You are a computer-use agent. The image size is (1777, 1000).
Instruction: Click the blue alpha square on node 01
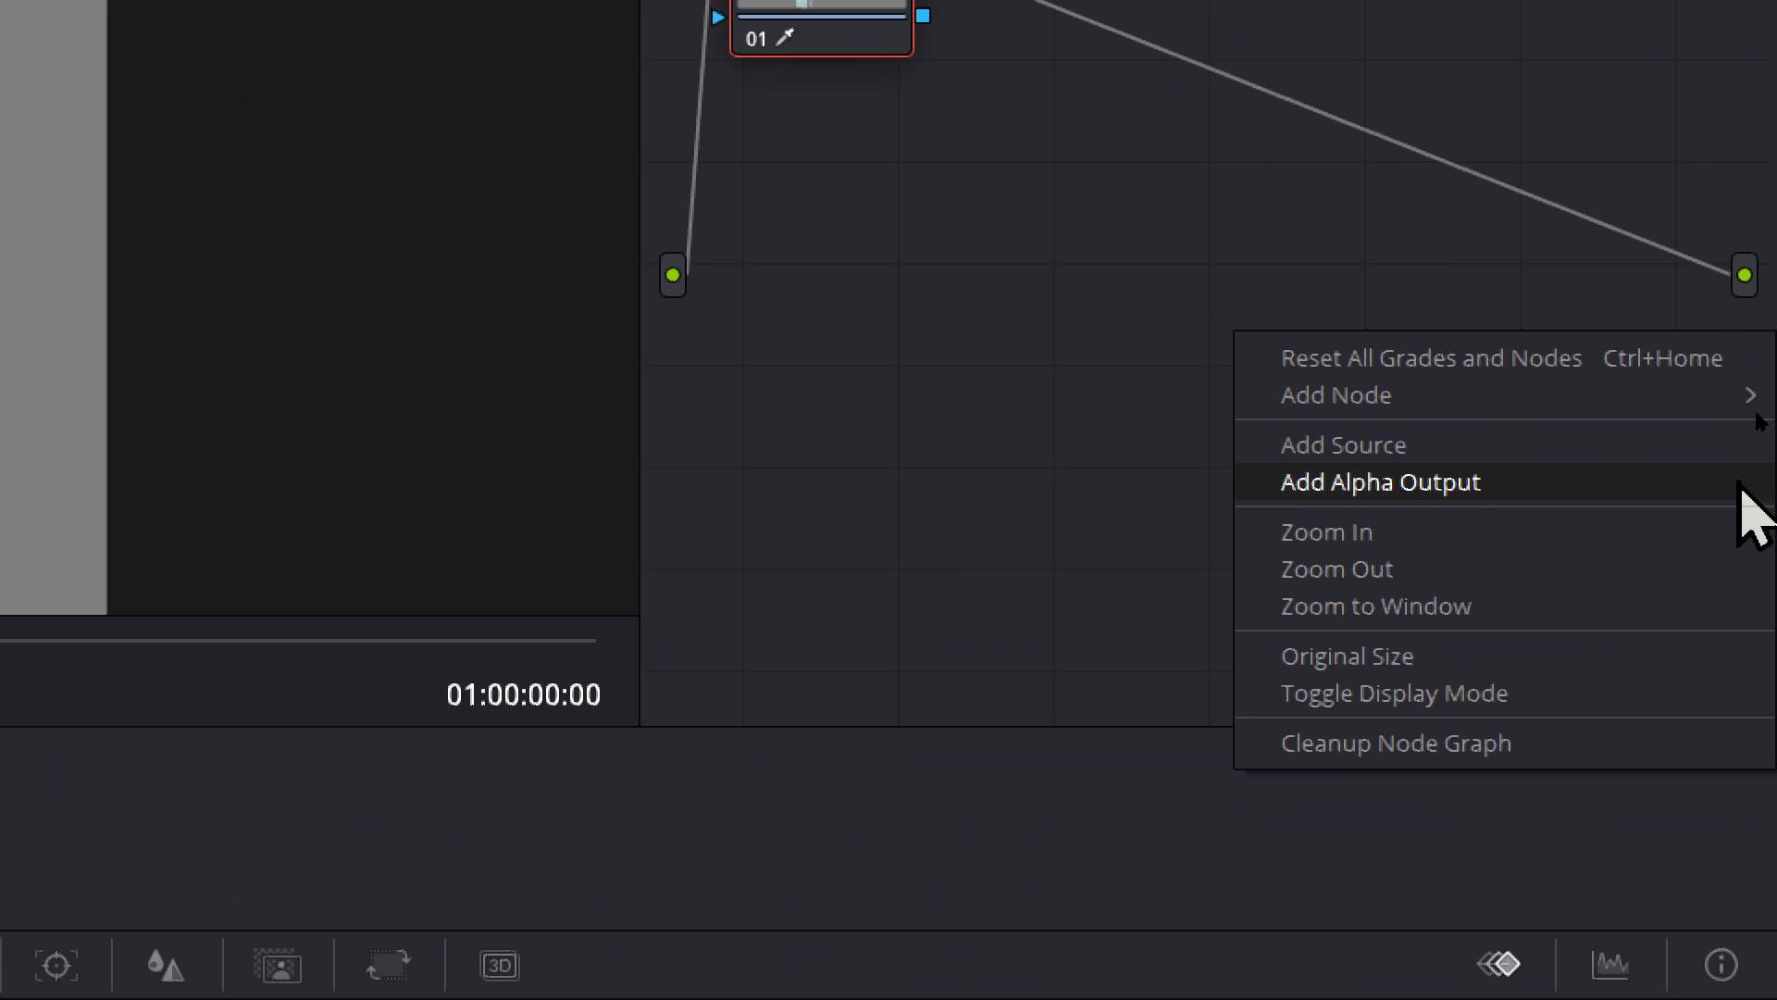925,16
